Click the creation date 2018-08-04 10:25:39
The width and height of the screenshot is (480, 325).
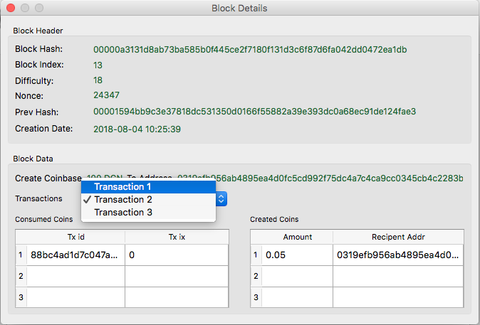tap(137, 129)
